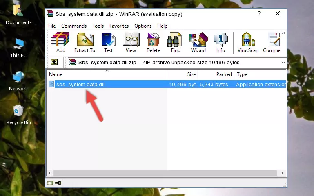Click the horizontal scrollbar track
Viewport: 314px width, 196px height.
pos(165,173)
